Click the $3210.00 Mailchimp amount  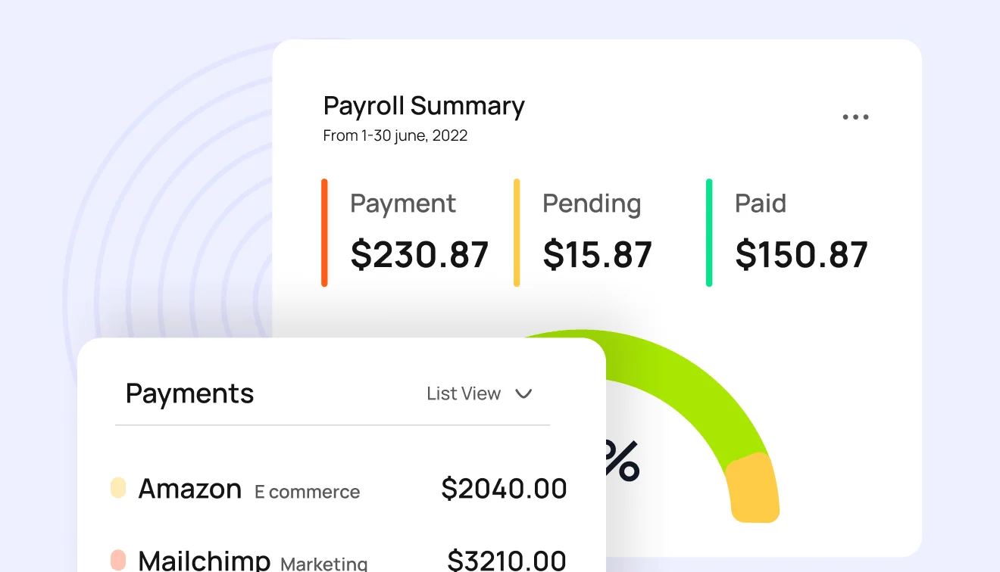click(x=507, y=560)
